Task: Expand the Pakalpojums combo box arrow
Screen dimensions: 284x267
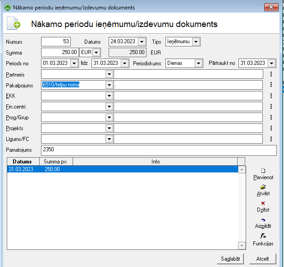Action: (x=109, y=85)
